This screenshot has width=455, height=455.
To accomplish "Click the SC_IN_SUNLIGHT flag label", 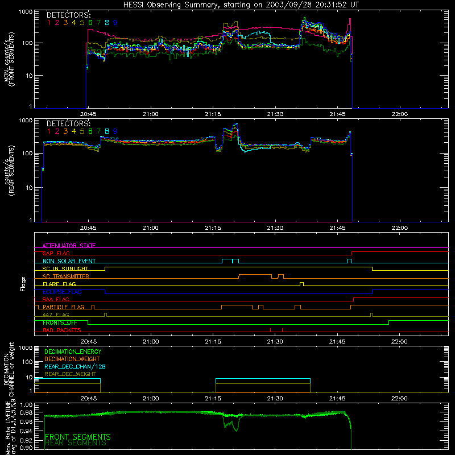I will (x=65, y=268).
